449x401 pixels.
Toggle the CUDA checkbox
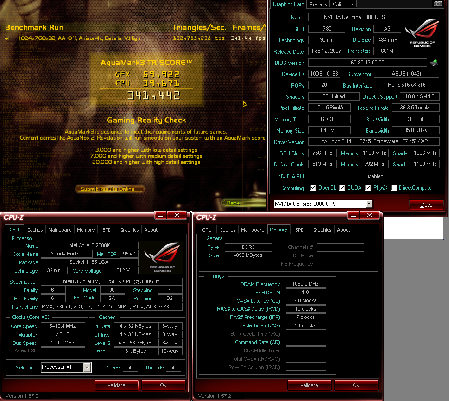[342, 188]
